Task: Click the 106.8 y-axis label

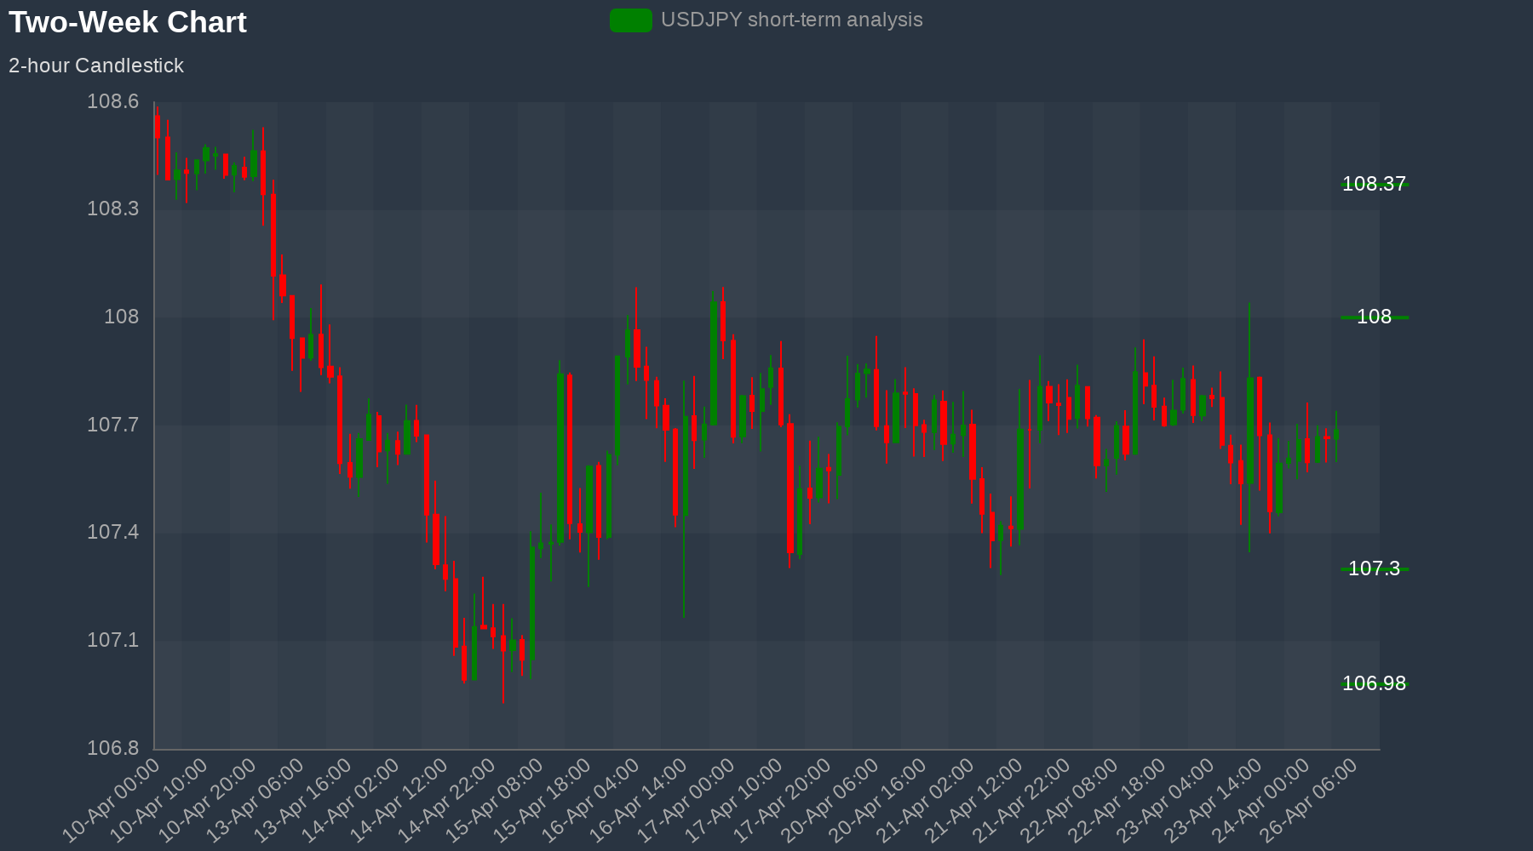Action: [x=112, y=749]
